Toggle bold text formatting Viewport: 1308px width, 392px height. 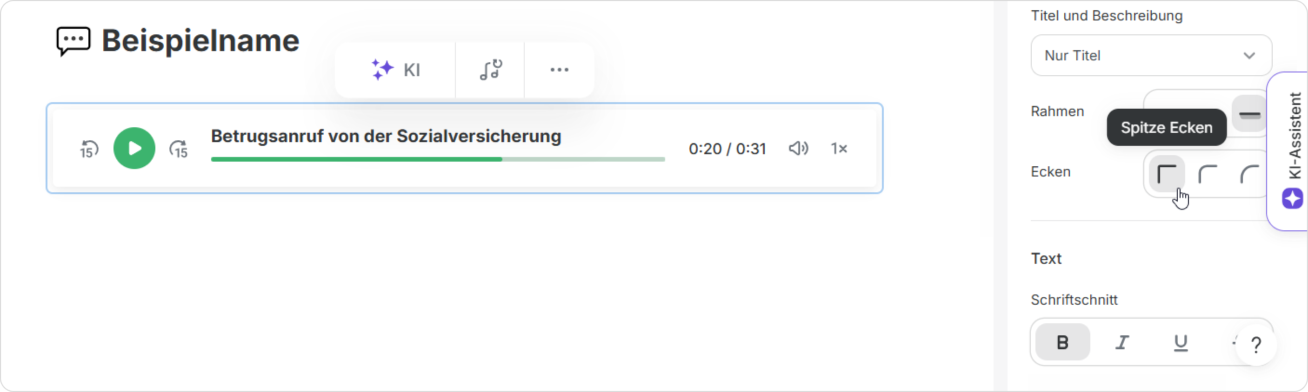[x=1062, y=342]
